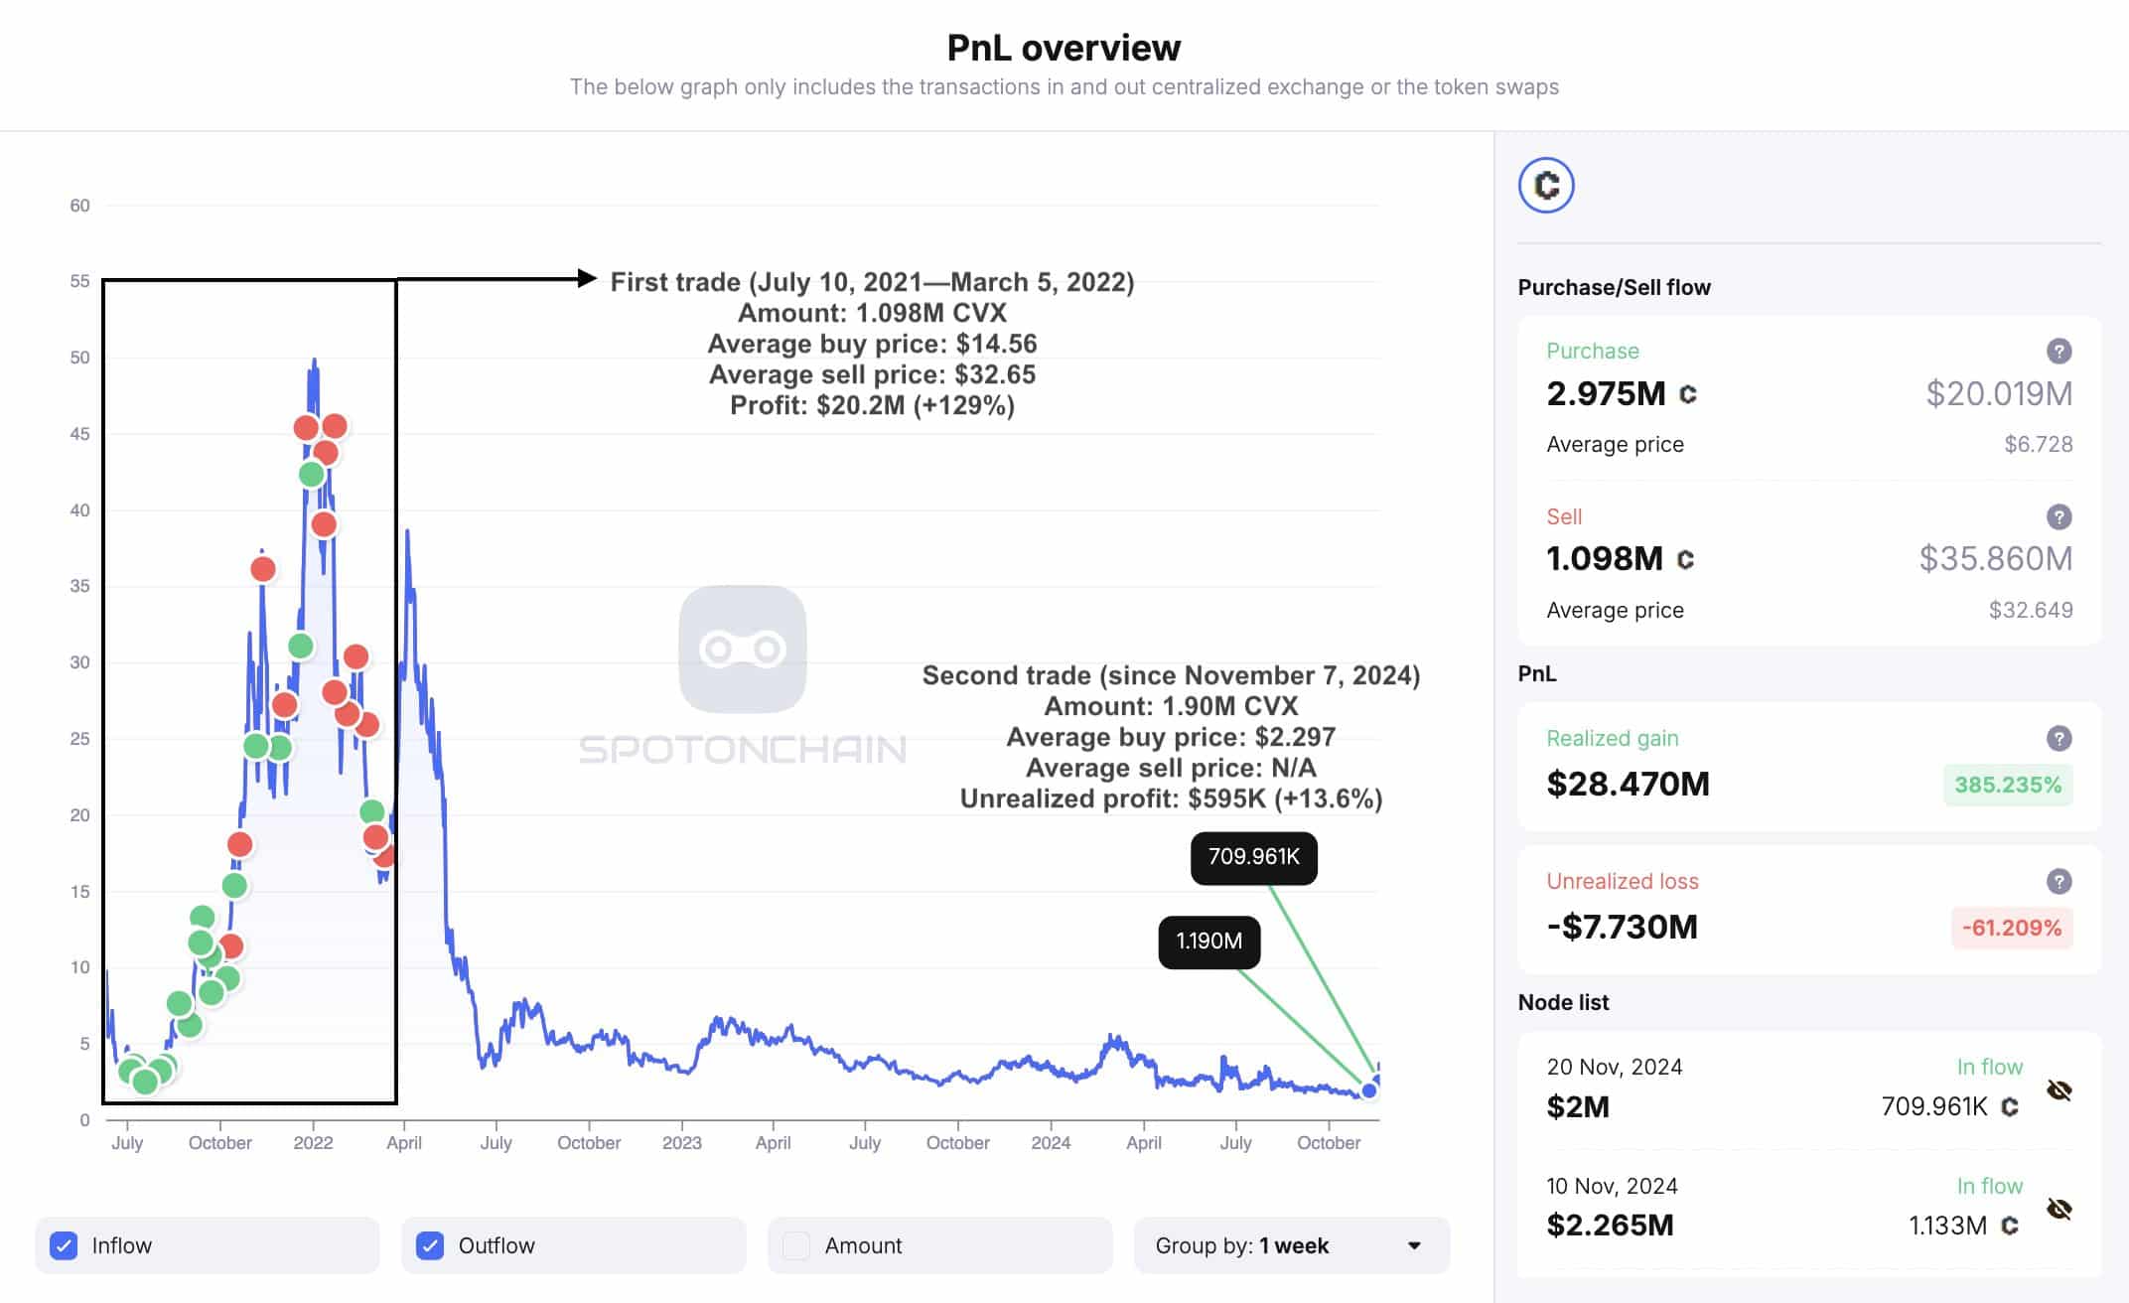Click the Realized gain help icon
This screenshot has height=1303, width=2129.
point(2058,738)
